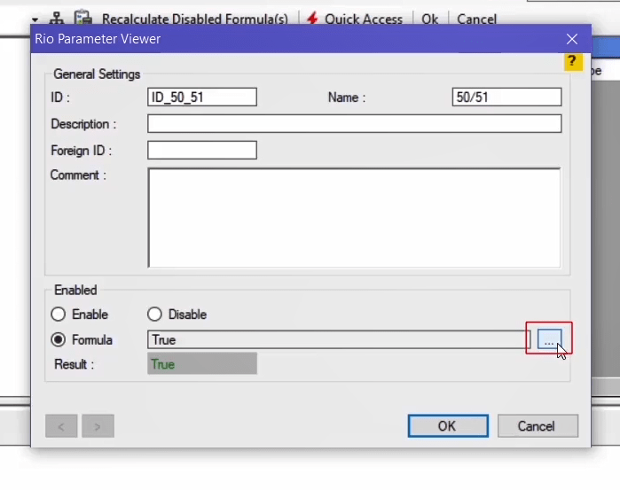Click toolbar Ok item at the top
The height and width of the screenshot is (490, 620).
[x=429, y=19]
